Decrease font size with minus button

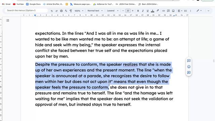123,11
